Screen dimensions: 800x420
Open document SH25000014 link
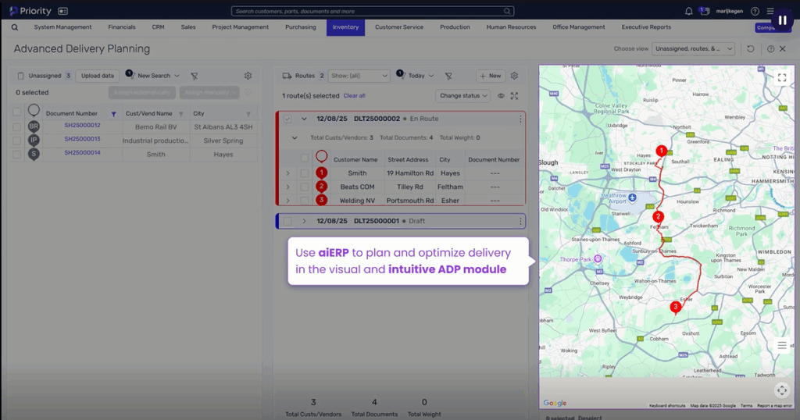click(82, 153)
